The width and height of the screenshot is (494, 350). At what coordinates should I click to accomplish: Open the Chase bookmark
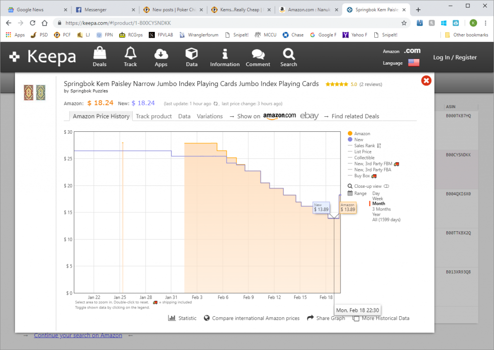coord(293,35)
